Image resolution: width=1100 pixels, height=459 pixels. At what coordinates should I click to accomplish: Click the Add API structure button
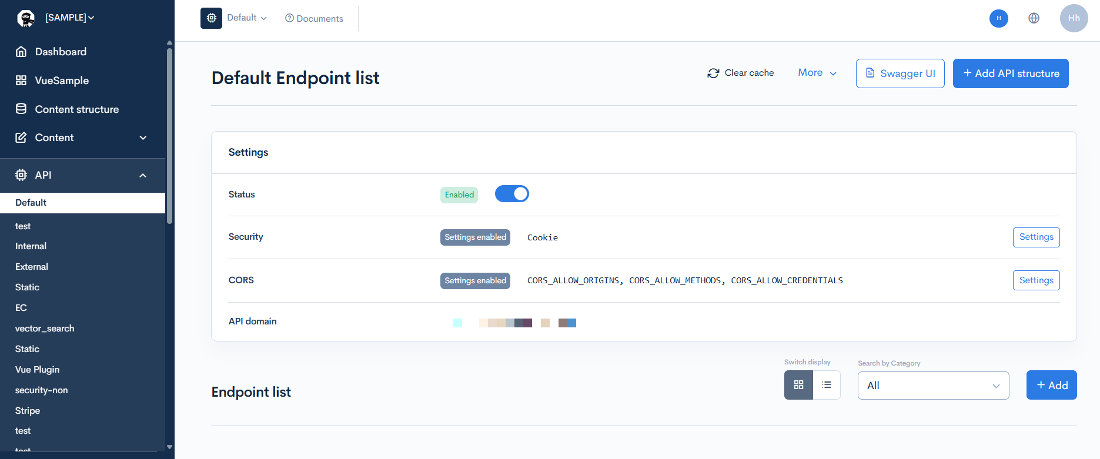click(x=1010, y=73)
